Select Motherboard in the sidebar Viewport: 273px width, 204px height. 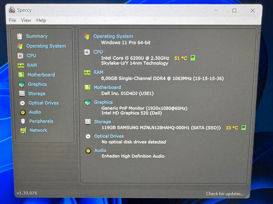click(41, 75)
